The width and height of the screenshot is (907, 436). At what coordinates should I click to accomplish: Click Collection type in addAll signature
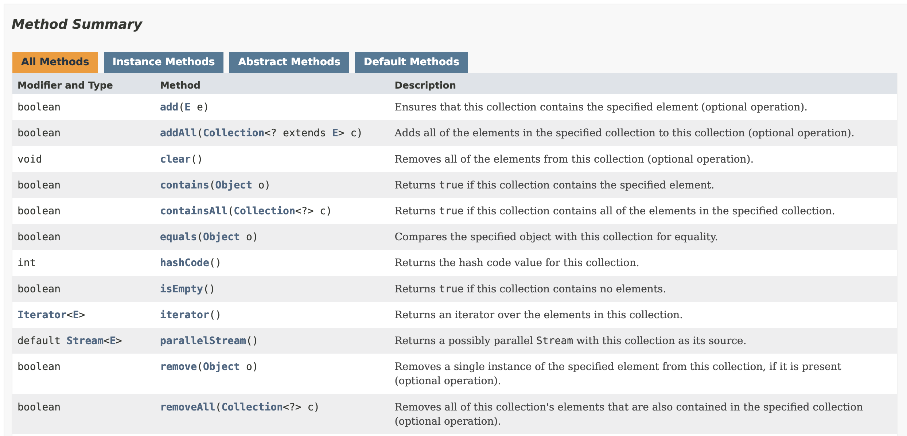(x=233, y=133)
